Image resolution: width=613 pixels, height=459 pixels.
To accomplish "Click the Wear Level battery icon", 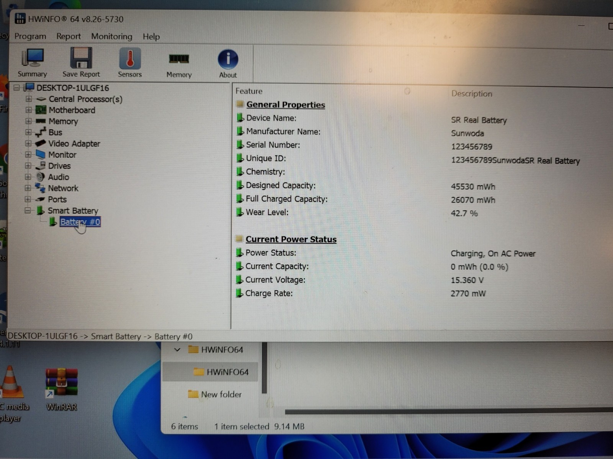I will pos(240,212).
